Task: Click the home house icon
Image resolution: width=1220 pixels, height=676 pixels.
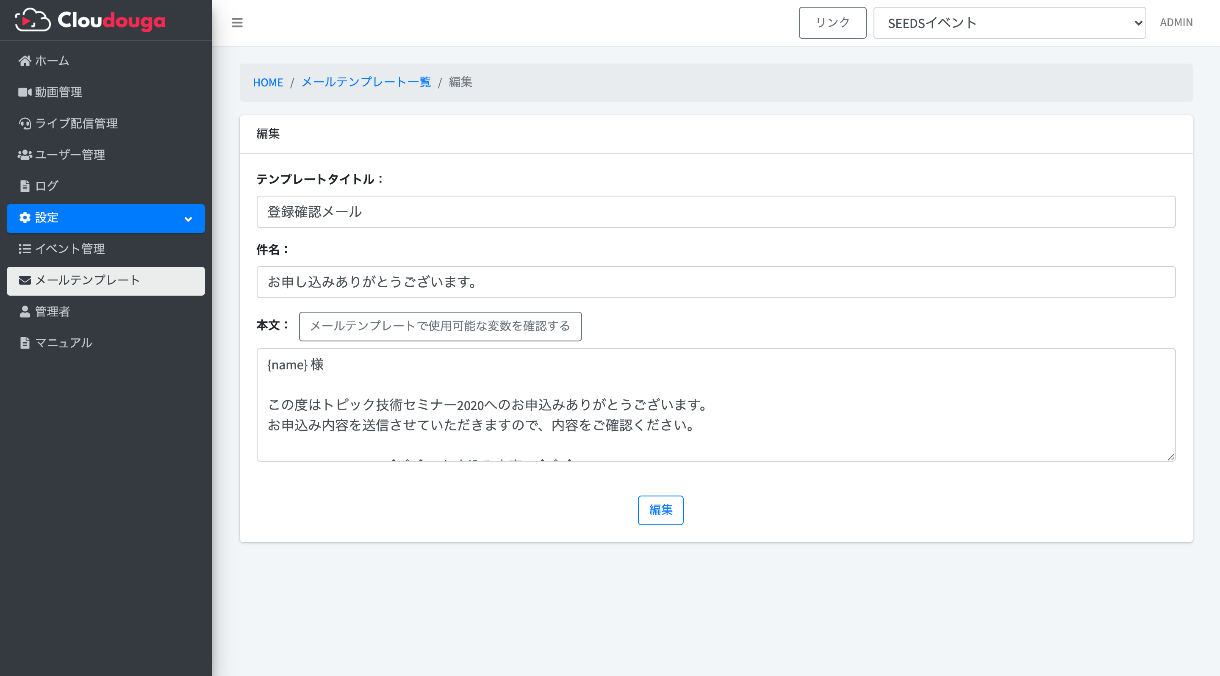Action: (25, 61)
